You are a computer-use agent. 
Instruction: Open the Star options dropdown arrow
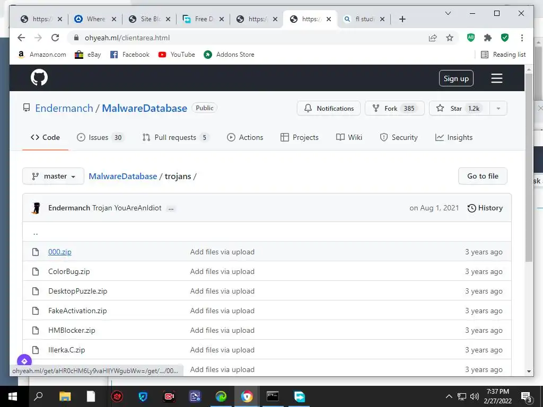click(x=498, y=108)
